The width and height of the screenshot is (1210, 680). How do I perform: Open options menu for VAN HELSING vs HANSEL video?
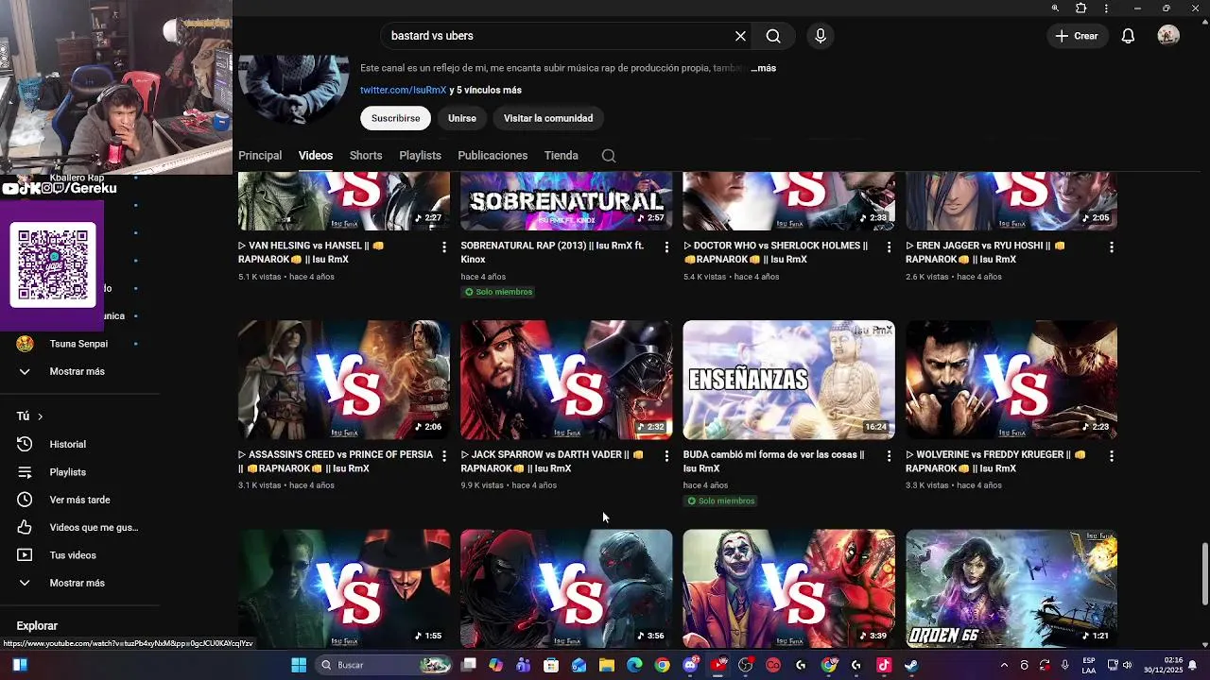tap(444, 246)
